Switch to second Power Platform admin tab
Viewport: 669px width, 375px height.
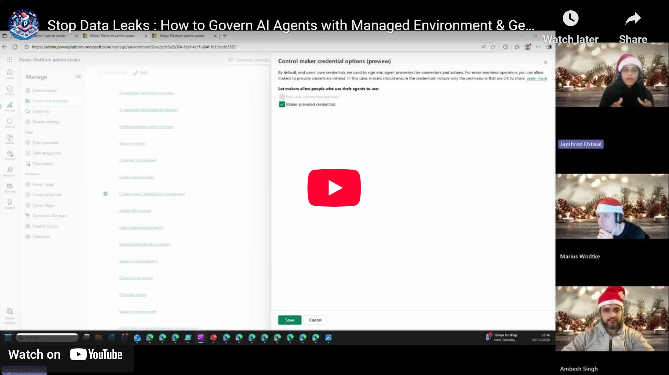point(112,36)
